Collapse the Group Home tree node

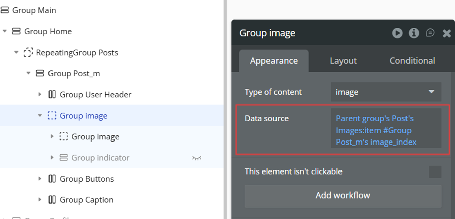pos(5,31)
